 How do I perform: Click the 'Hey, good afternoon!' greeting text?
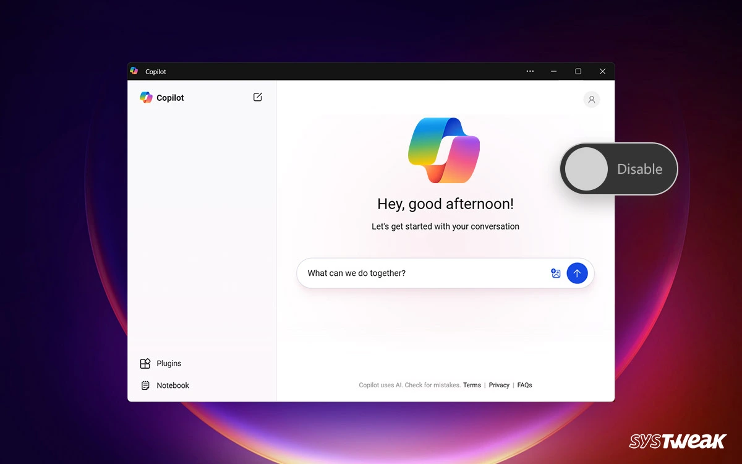[x=445, y=204]
